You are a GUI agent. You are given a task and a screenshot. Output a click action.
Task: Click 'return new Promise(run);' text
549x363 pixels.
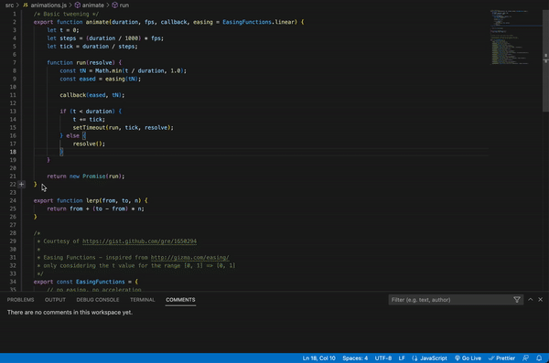(x=86, y=176)
